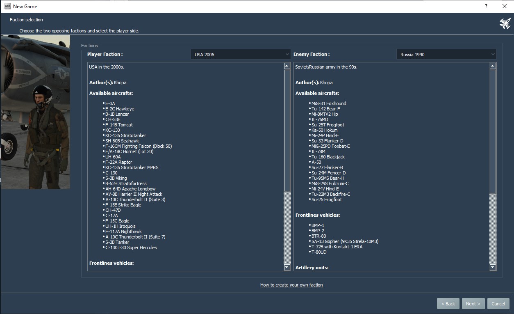This screenshot has width=514, height=314.
Task: Click 'S-3B Tanker' entry
Action: point(117,242)
